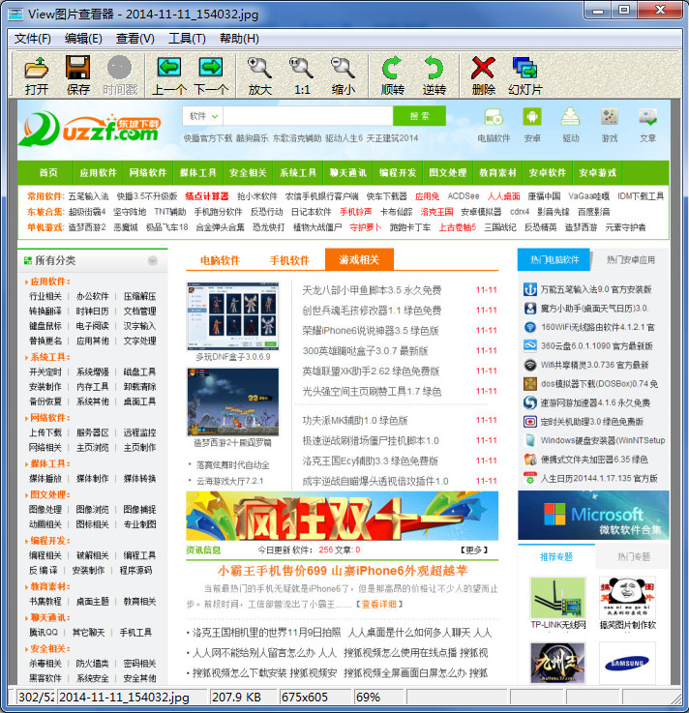Click the anchor icon beside 万能五笔输入法9.0
This screenshot has height=713, width=689.
pyautogui.click(x=530, y=289)
